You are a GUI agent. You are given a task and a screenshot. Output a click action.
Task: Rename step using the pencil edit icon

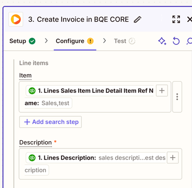137,20
